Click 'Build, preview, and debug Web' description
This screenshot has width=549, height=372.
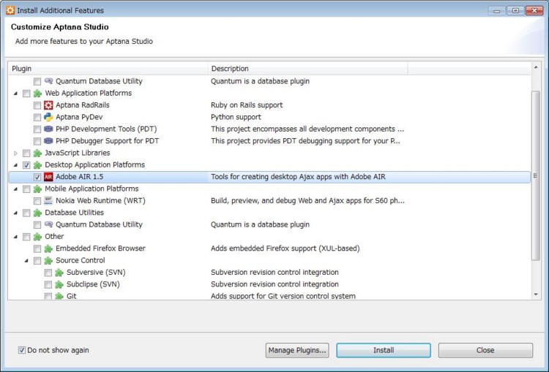(x=307, y=201)
